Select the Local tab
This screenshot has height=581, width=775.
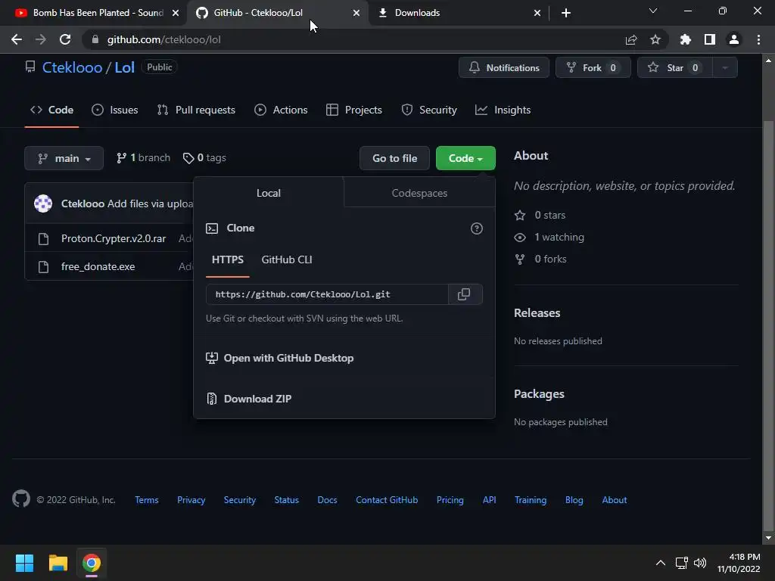point(269,193)
